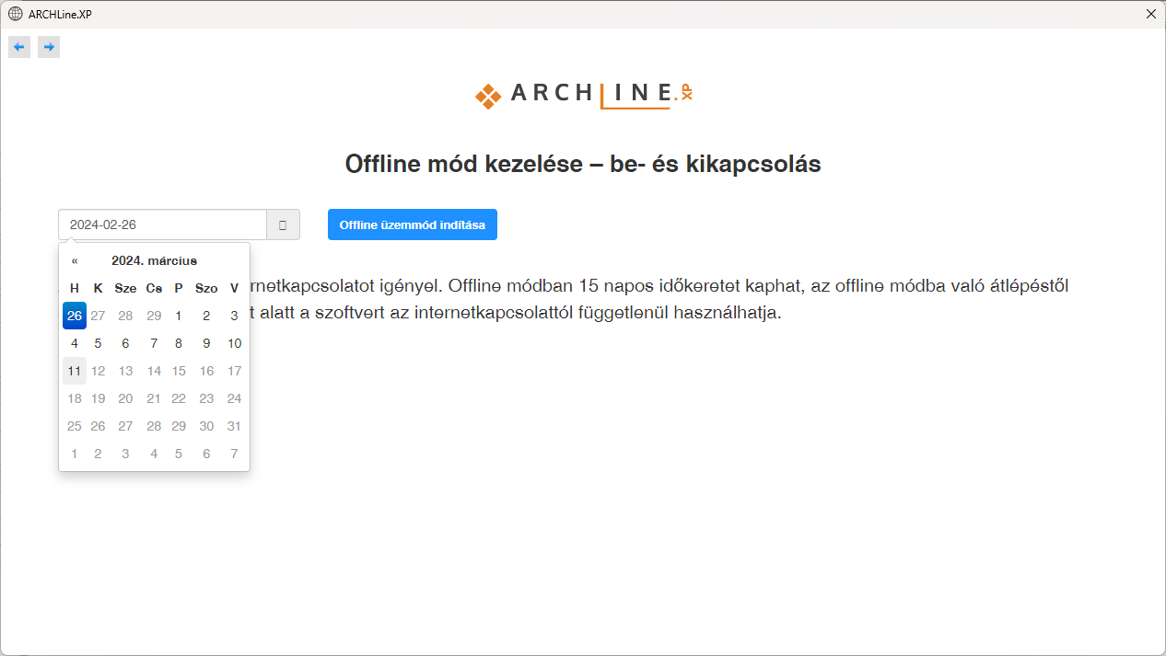Go back with the left arrow icon
This screenshot has width=1166, height=656.
click(19, 47)
